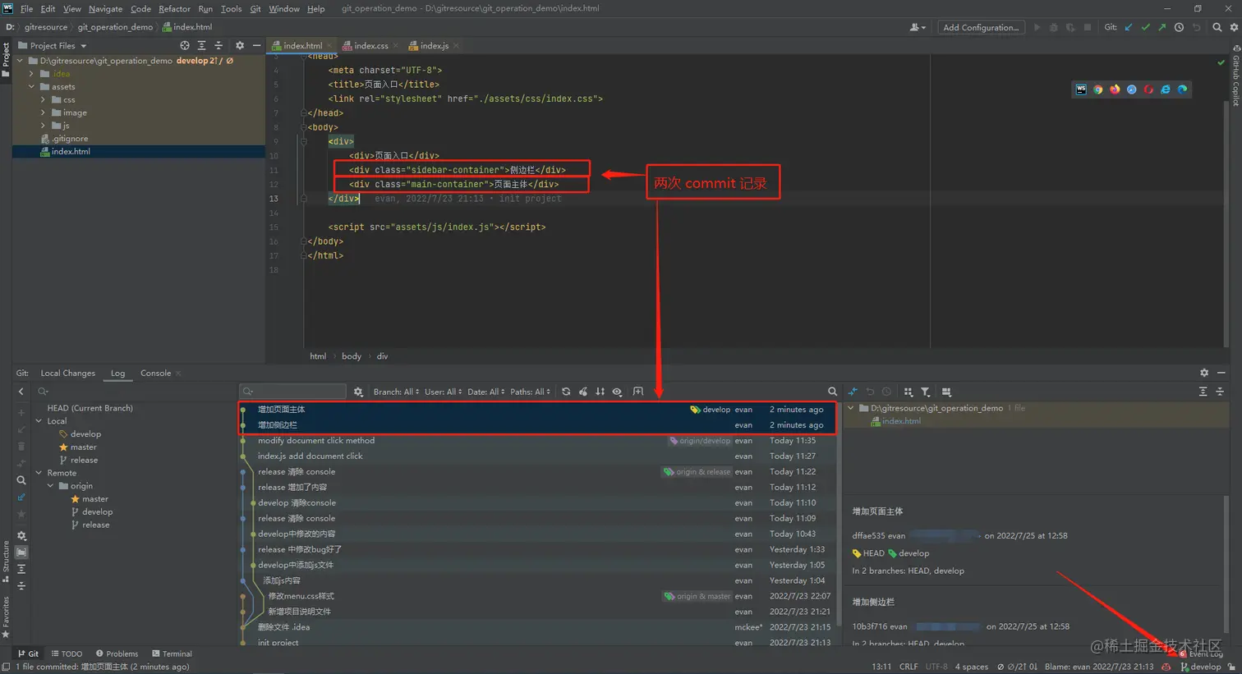
Task: Toggle the commit details pane icon
Action: [x=946, y=392]
